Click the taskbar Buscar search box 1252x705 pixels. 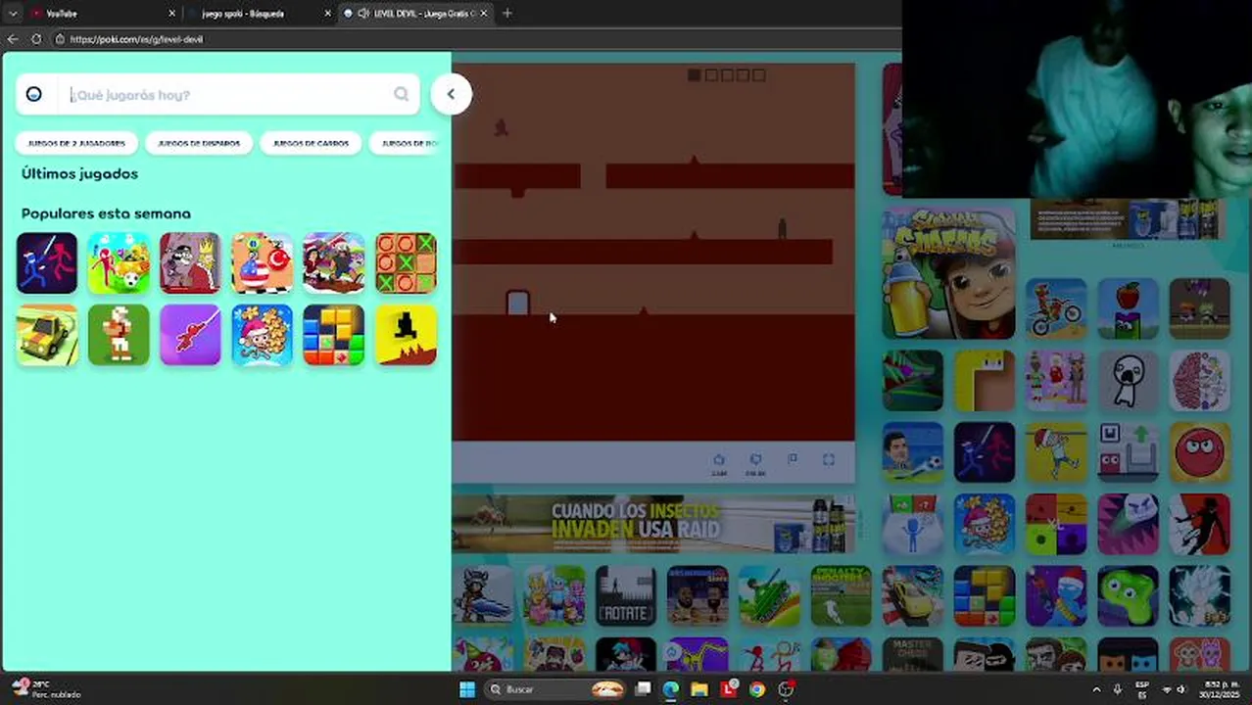pyautogui.click(x=555, y=689)
